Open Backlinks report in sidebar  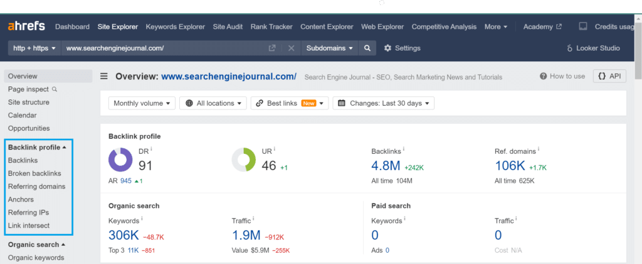point(23,160)
